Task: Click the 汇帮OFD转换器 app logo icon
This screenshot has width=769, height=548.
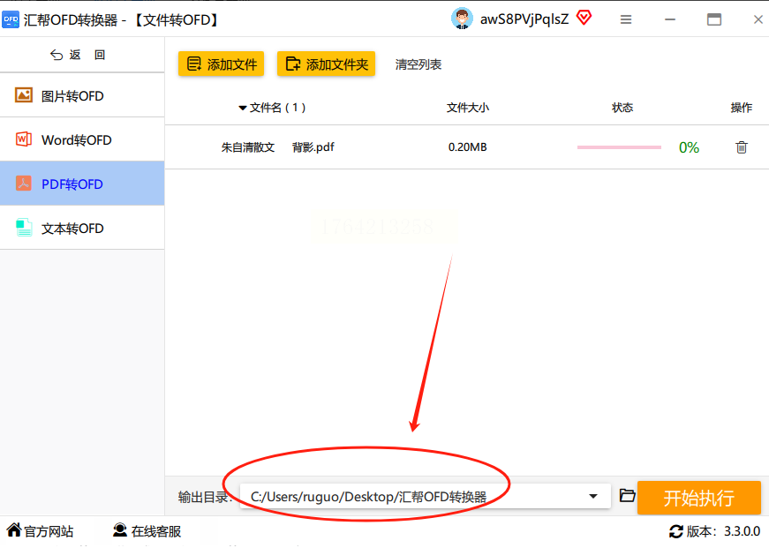Action: click(11, 19)
